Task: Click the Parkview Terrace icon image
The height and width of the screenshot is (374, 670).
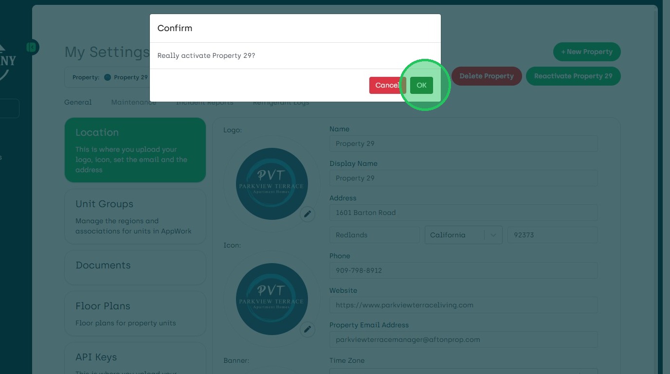Action: (x=272, y=299)
